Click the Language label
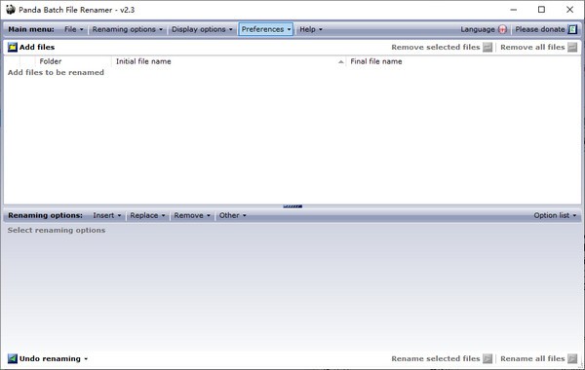 click(x=478, y=29)
